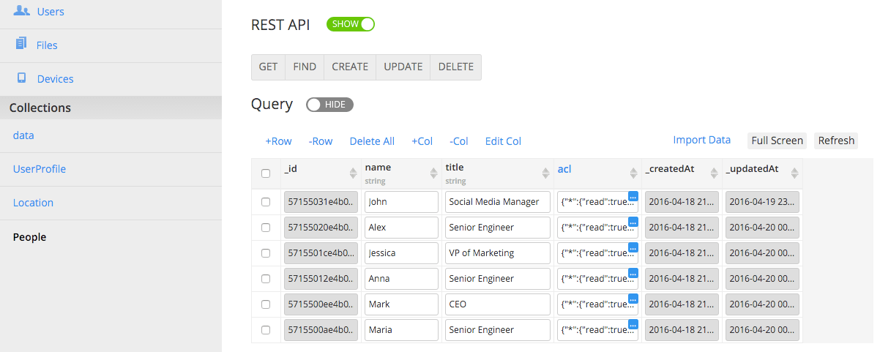The image size is (880, 352).
Task: Click the Import Data link
Action: click(701, 140)
